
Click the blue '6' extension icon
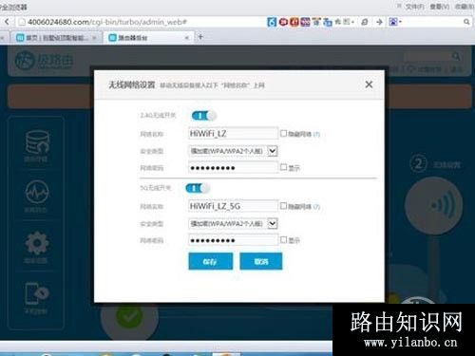pyautogui.click(x=272, y=22)
